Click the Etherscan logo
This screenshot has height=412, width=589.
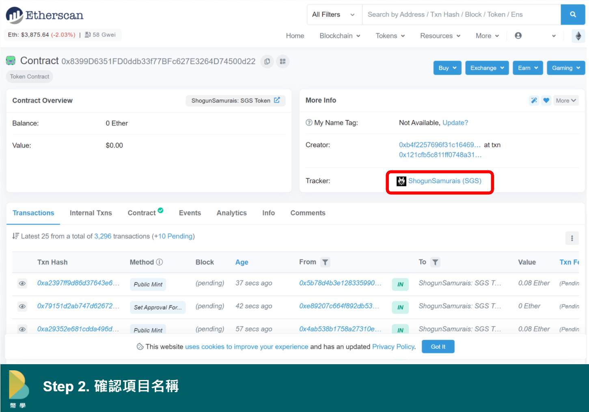tap(45, 15)
